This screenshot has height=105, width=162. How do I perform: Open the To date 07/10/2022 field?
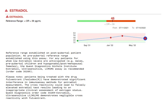(141, 28)
